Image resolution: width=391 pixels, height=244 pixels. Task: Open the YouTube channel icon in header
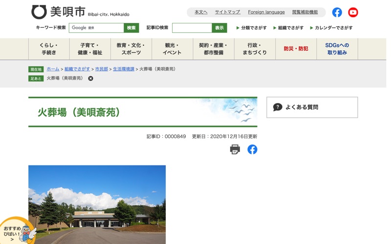click(x=353, y=12)
